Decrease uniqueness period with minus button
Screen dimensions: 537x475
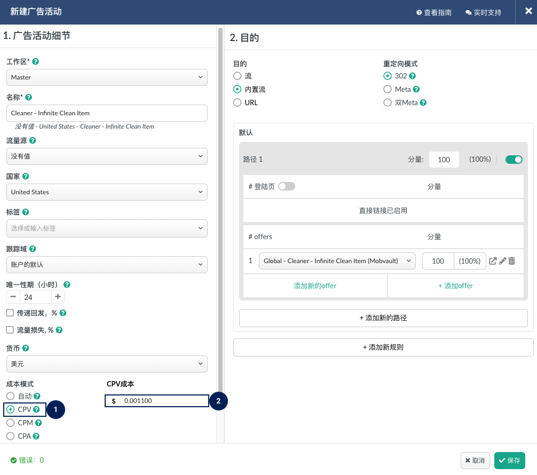(13, 297)
